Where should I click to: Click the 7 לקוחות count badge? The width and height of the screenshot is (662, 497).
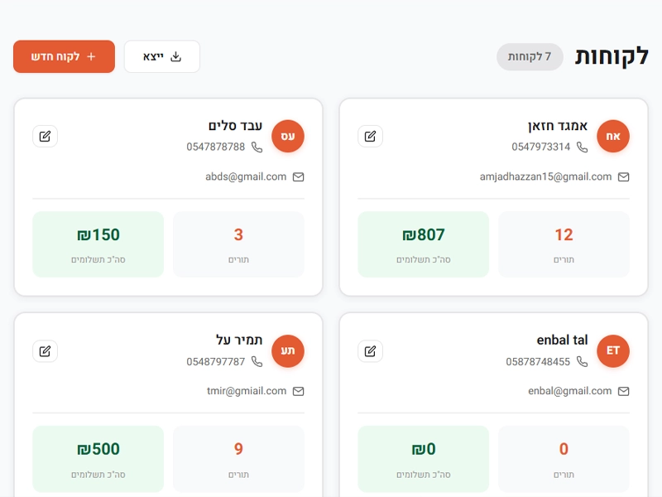point(530,56)
